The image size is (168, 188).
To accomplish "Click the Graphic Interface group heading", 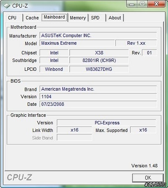I will pyautogui.click(x=28, y=115).
